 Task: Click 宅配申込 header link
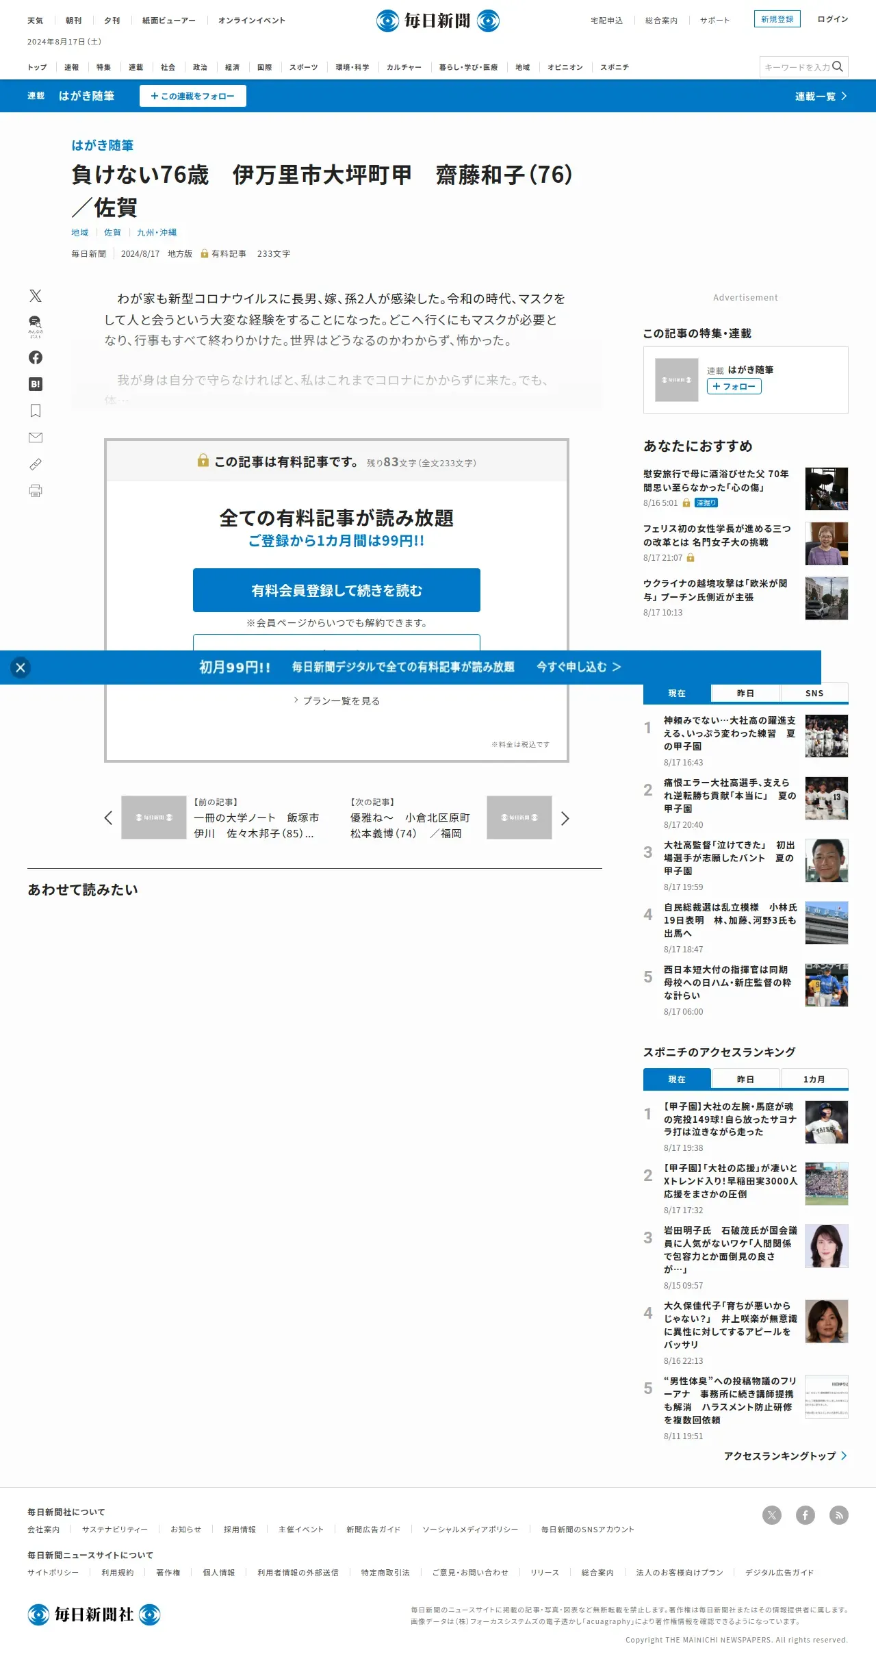[x=607, y=21]
